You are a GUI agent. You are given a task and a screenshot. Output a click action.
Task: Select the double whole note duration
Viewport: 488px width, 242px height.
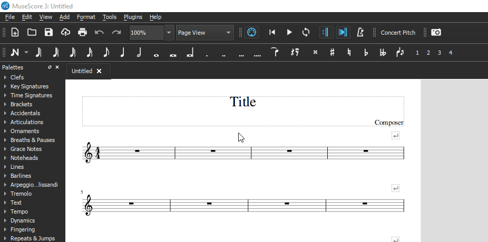click(x=173, y=55)
